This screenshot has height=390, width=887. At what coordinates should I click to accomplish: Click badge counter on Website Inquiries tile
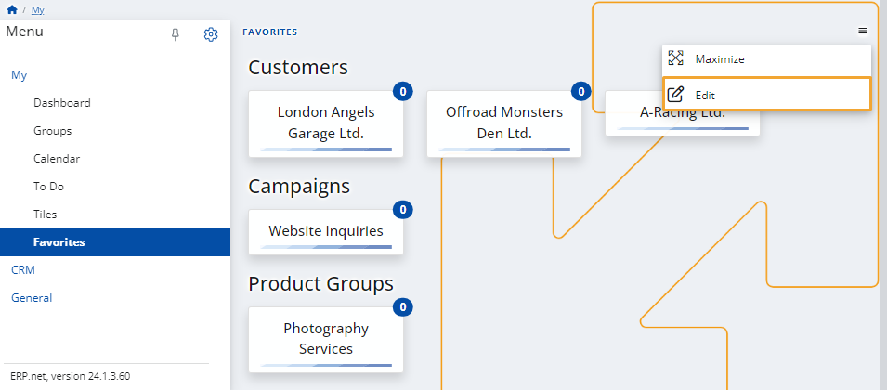coord(402,210)
